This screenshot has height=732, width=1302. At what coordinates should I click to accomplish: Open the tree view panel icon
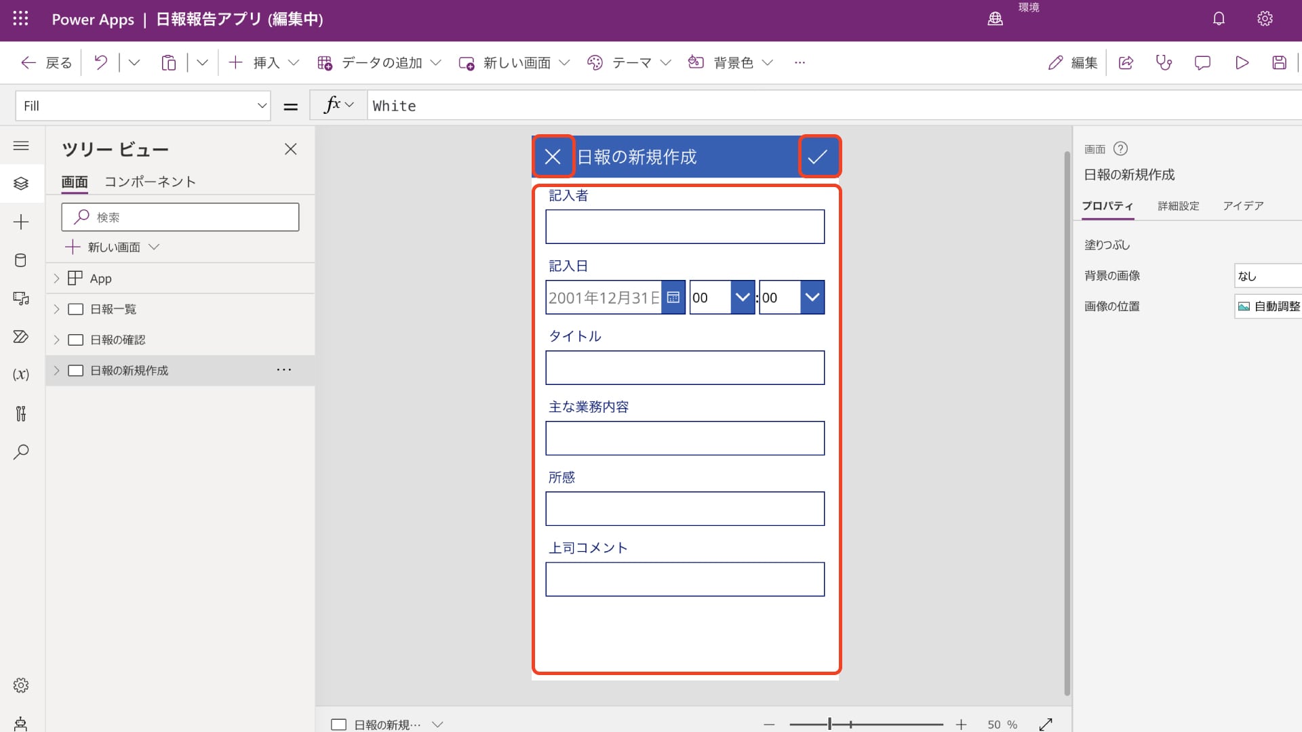tap(21, 183)
